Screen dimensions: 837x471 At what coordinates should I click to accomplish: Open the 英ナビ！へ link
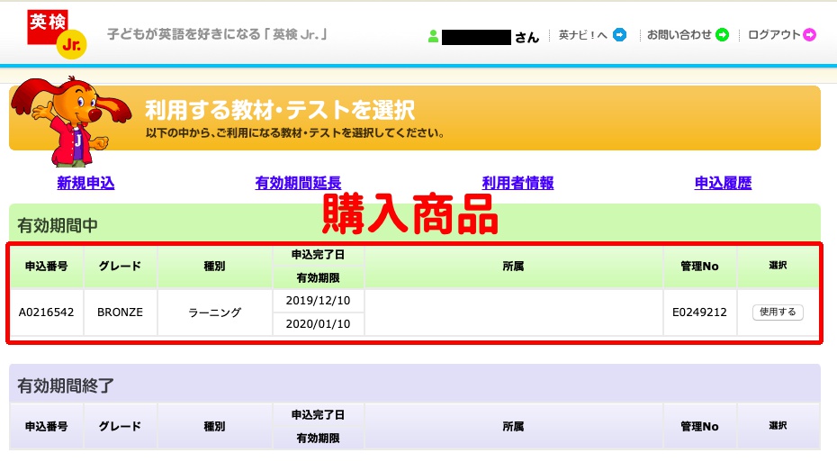583,35
